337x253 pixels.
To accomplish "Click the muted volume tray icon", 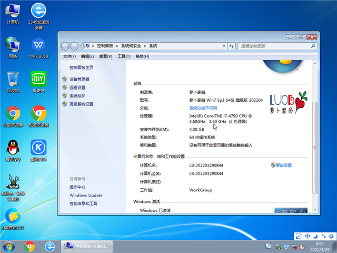I will 302,247.
